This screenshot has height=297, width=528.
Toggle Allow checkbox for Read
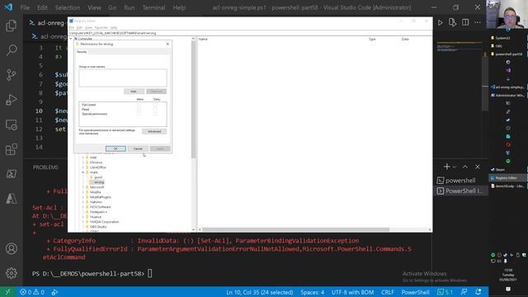[139, 110]
